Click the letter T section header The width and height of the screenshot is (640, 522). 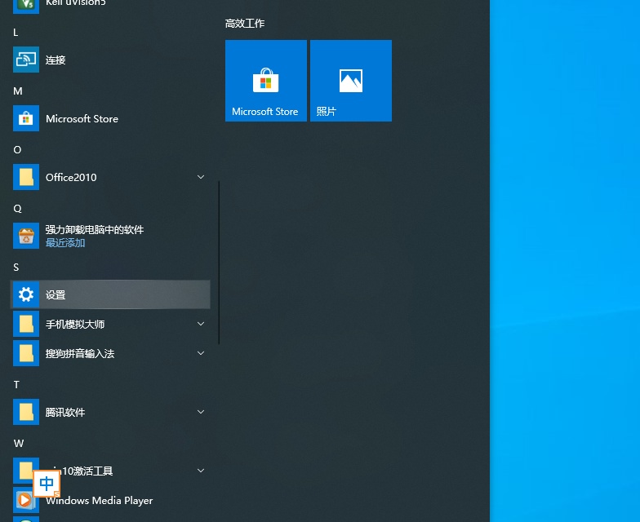[x=16, y=385]
